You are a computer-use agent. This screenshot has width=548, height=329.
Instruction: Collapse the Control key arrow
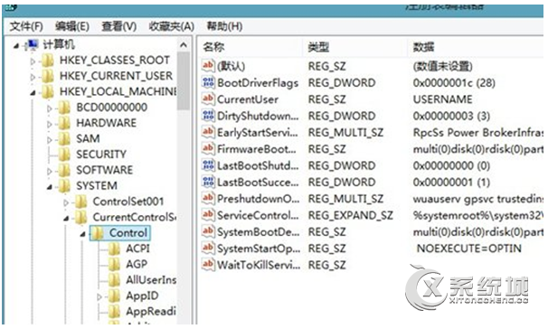(x=82, y=234)
